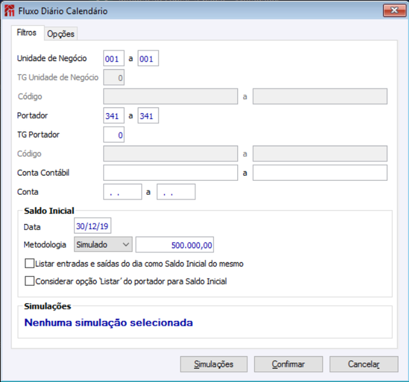The image size is (409, 382).
Task: Open the Metodologia dropdown
Action: pos(103,244)
